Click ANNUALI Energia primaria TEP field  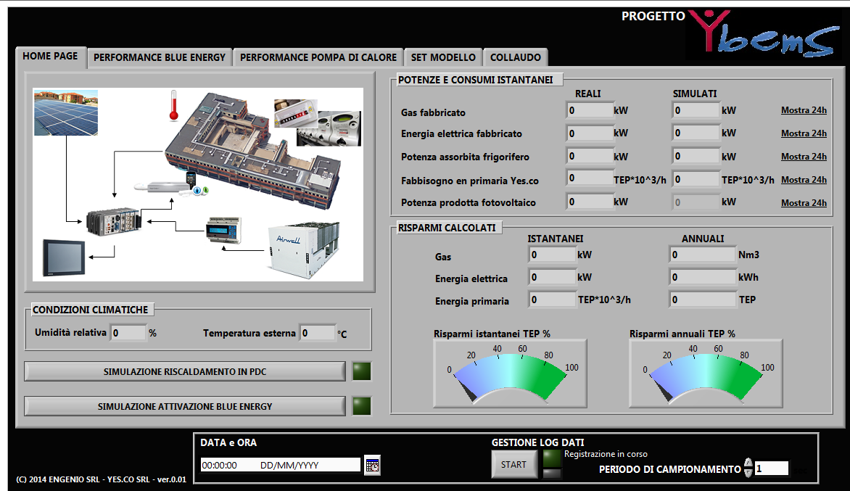703,300
